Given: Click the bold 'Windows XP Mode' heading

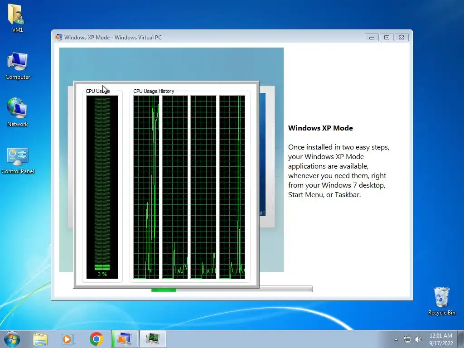Looking at the screenshot, I should (x=320, y=128).
